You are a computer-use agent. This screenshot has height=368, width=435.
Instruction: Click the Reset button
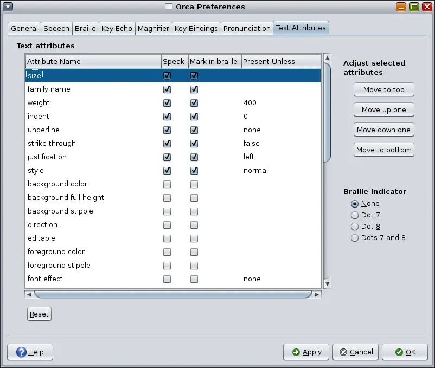39,314
